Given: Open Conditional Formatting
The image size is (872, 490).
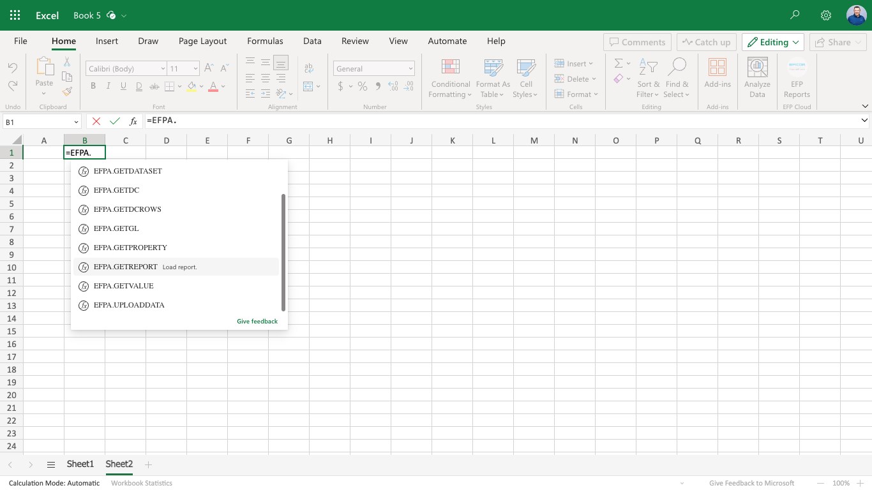Looking at the screenshot, I should coord(450,78).
